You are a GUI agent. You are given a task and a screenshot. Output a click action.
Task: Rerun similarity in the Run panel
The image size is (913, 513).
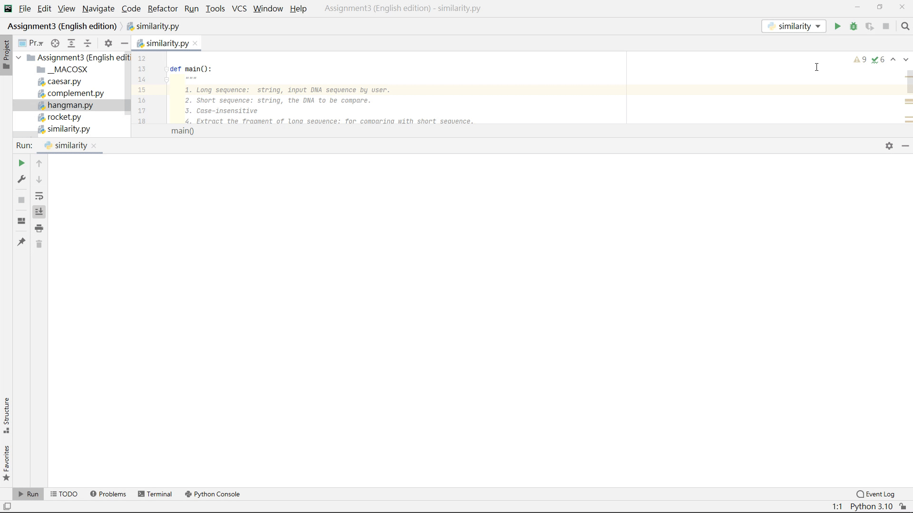21,163
